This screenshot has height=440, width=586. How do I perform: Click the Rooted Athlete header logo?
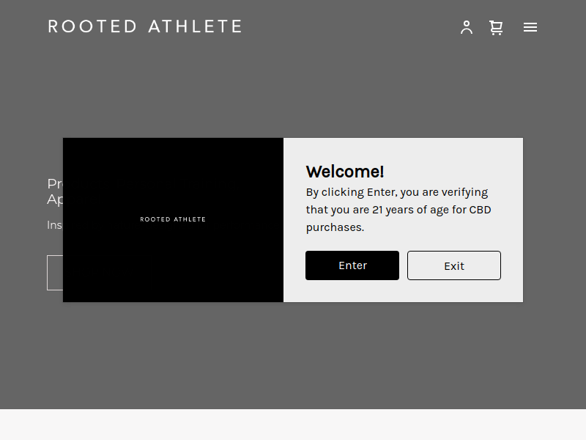coord(145,26)
